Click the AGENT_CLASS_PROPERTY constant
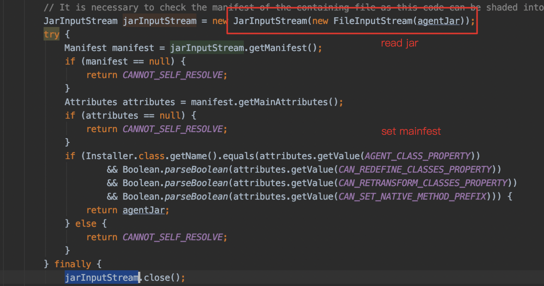This screenshot has height=286, width=544. [417, 156]
